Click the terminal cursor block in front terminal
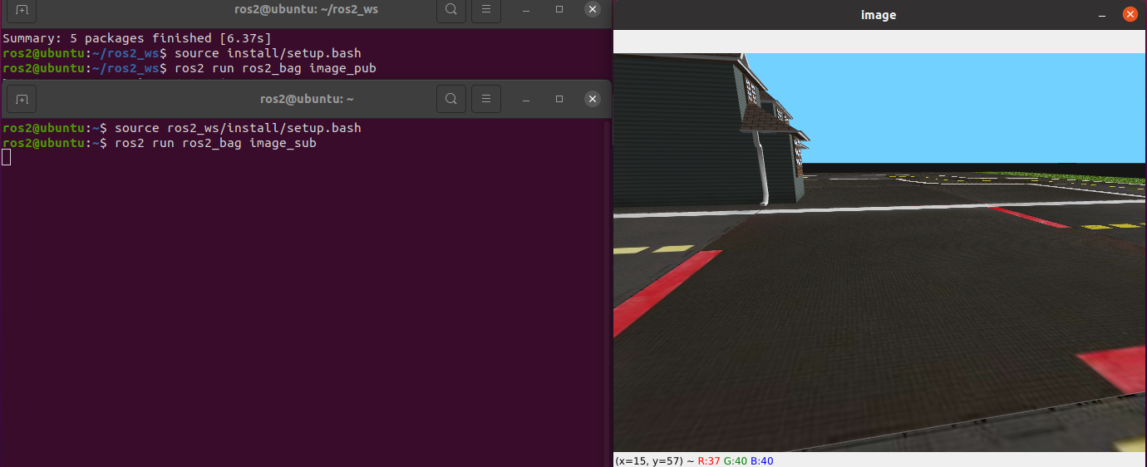This screenshot has width=1147, height=467. [7, 158]
